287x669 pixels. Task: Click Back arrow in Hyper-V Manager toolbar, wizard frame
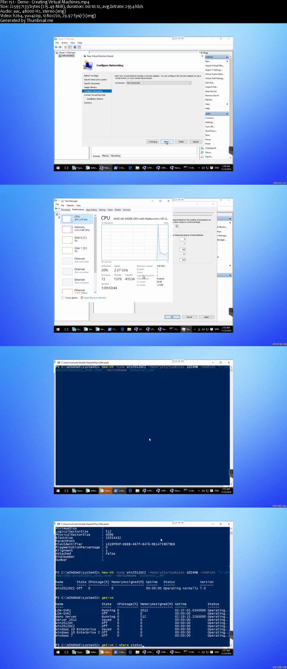pos(56,47)
